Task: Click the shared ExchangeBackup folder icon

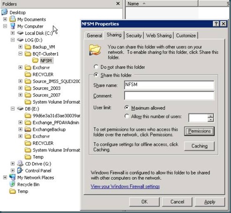Action: click(x=28, y=129)
